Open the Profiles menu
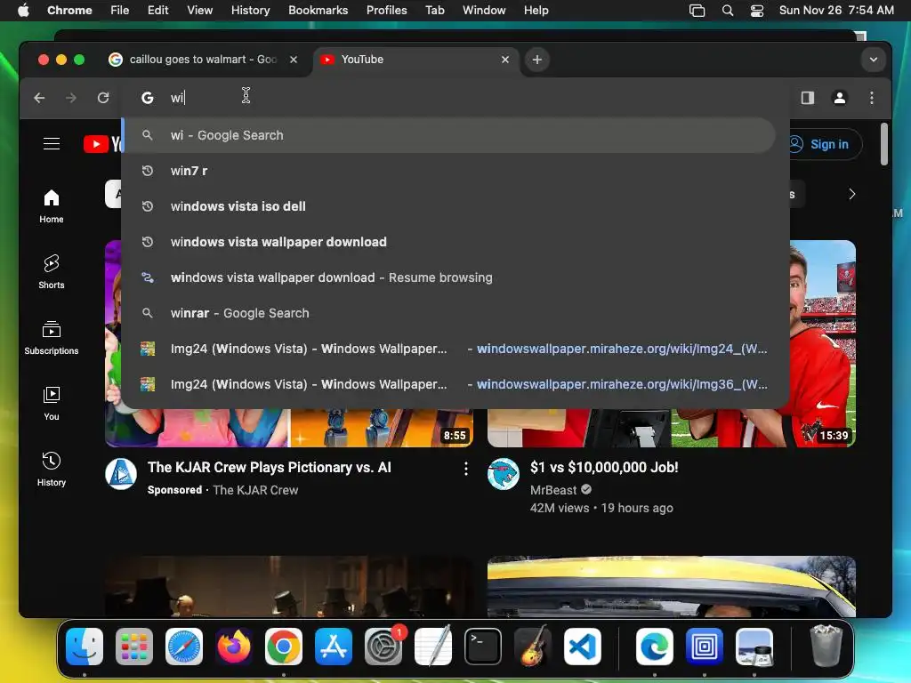911x683 pixels. point(386,11)
